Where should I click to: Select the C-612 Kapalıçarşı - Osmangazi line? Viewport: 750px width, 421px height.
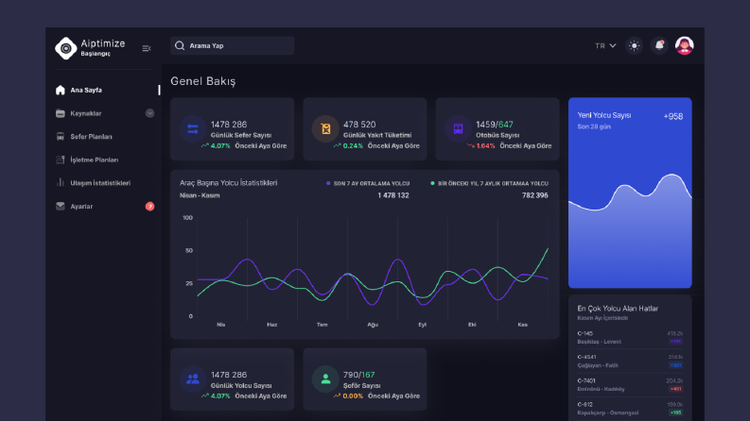(630, 409)
